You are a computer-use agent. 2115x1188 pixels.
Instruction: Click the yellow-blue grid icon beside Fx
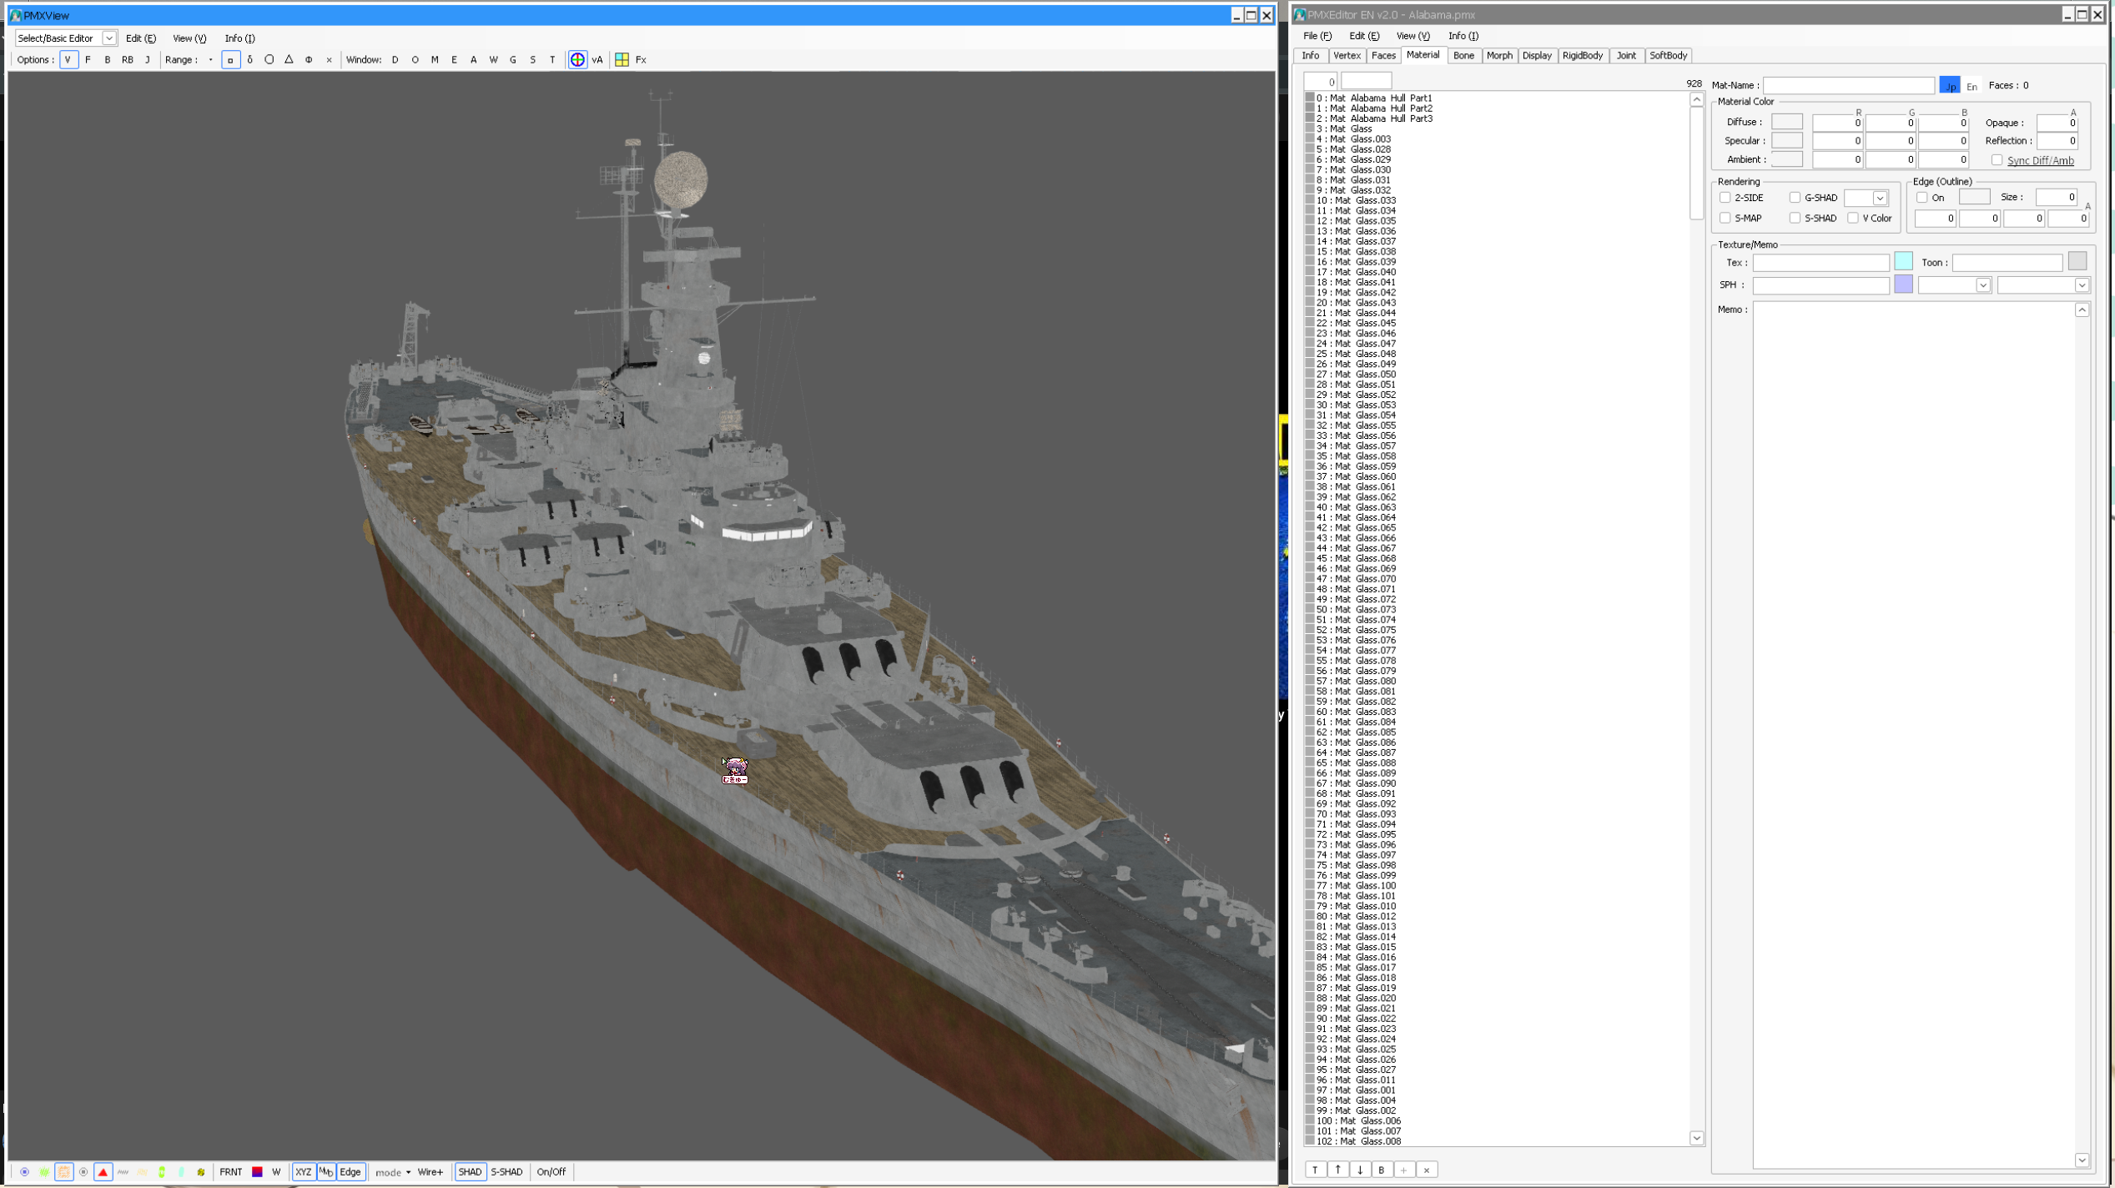[x=622, y=59]
